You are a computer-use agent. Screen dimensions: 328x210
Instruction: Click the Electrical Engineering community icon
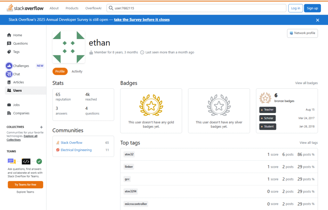pyautogui.click(x=58, y=150)
